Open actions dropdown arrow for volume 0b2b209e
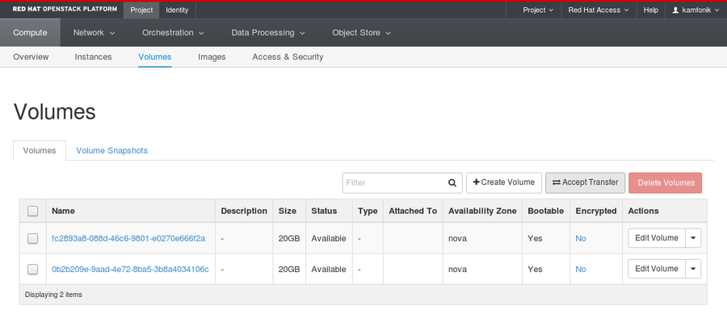 (693, 269)
